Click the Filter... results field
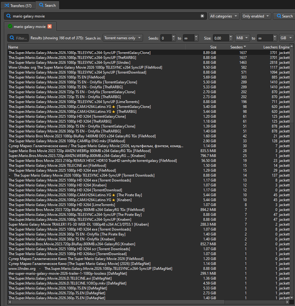The width and height of the screenshot is (295, 306). click(18, 38)
